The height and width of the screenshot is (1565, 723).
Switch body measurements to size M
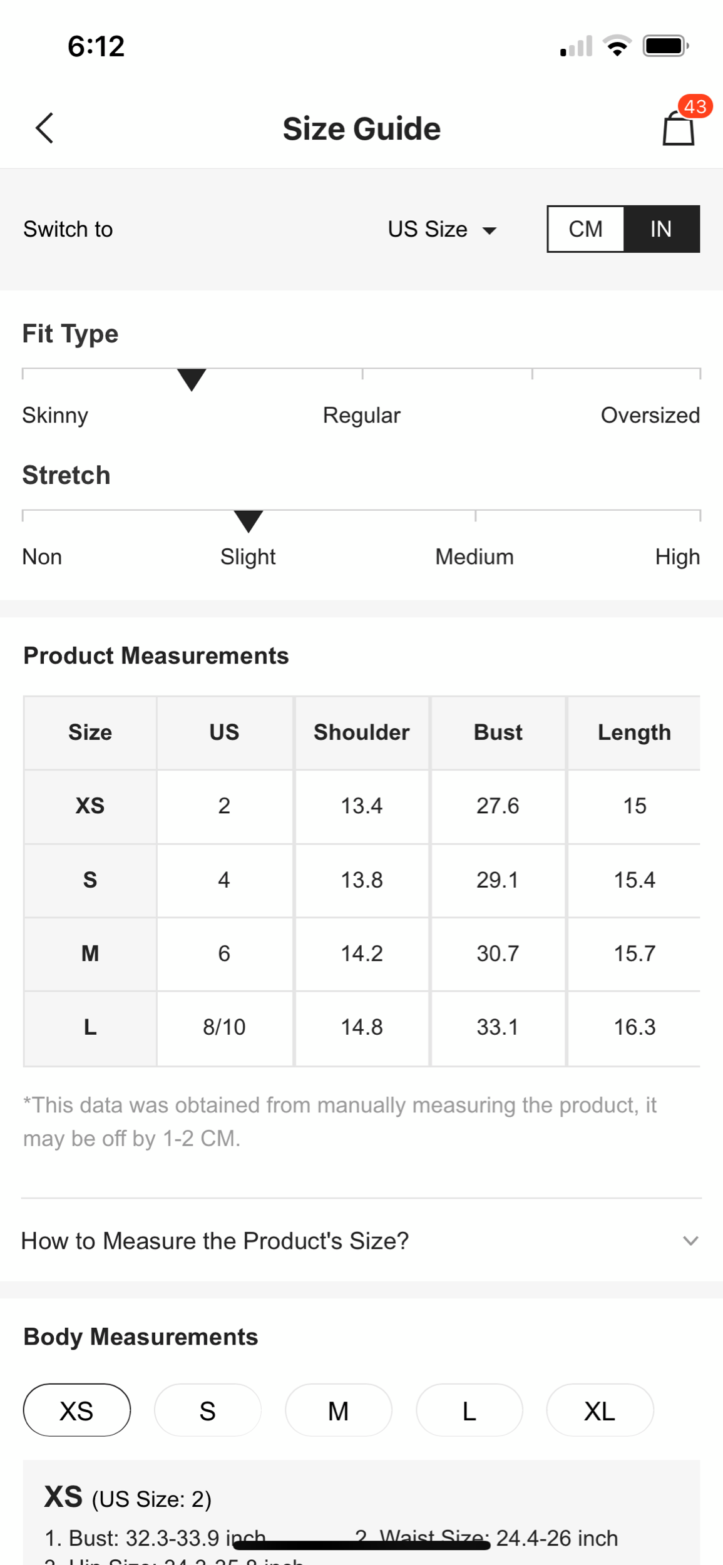pyautogui.click(x=338, y=1410)
